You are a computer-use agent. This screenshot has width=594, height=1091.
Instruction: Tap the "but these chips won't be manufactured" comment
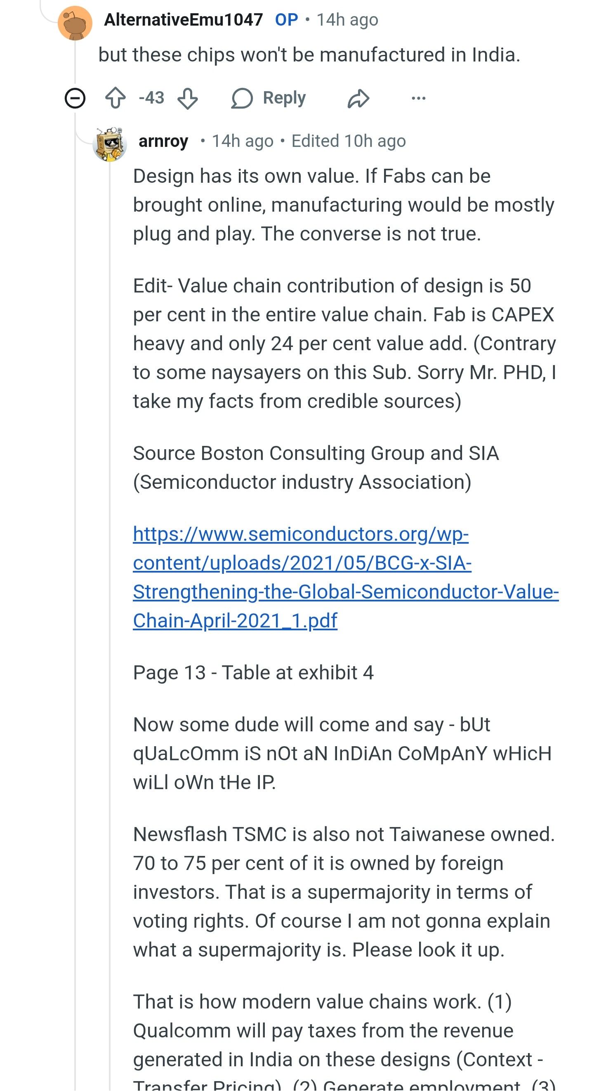[x=309, y=55]
